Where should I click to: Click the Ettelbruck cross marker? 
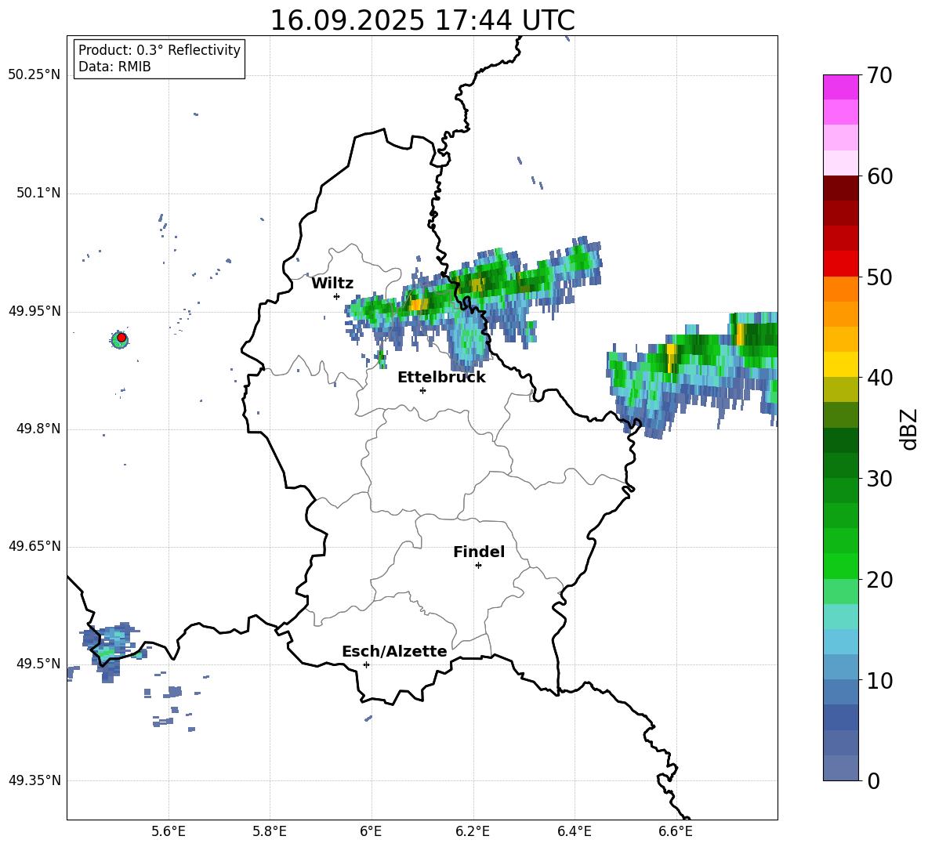click(422, 390)
